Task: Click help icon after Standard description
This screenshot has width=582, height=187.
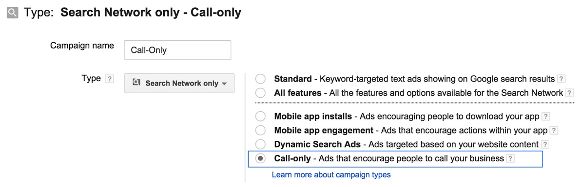Action: pos(562,79)
